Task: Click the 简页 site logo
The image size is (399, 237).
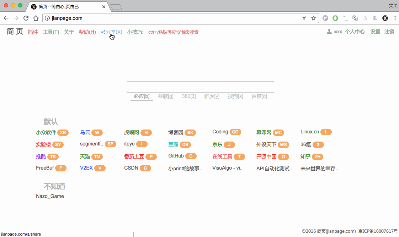Action: point(15,31)
